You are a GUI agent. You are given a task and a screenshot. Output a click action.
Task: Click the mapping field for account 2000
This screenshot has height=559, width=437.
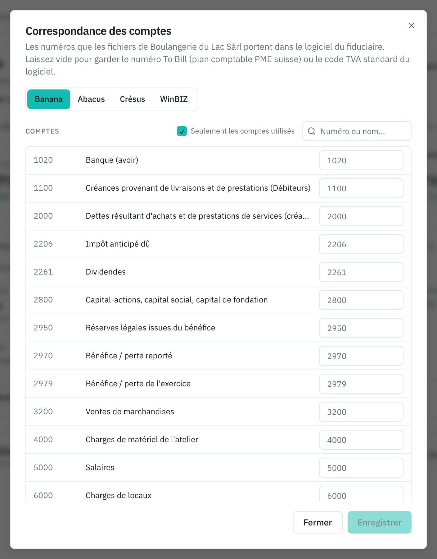361,216
